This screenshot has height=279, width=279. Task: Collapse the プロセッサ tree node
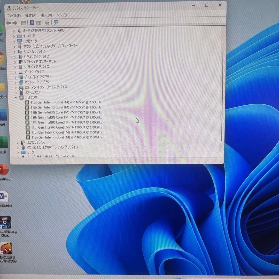coord(16,97)
